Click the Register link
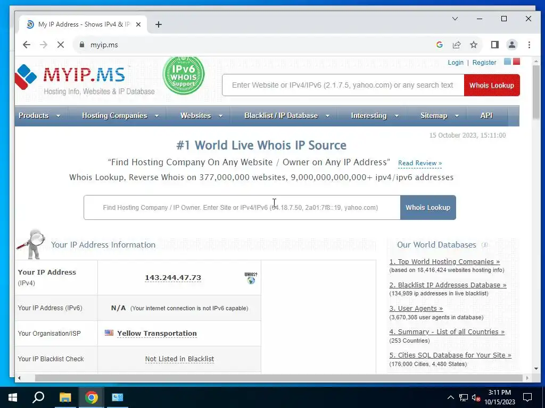Viewport: 545px width, 408px height. click(x=484, y=63)
